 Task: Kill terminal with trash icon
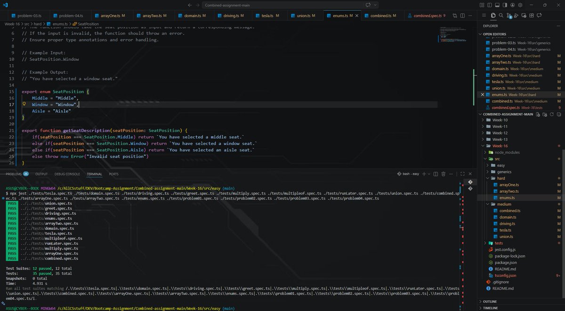tap(443, 174)
